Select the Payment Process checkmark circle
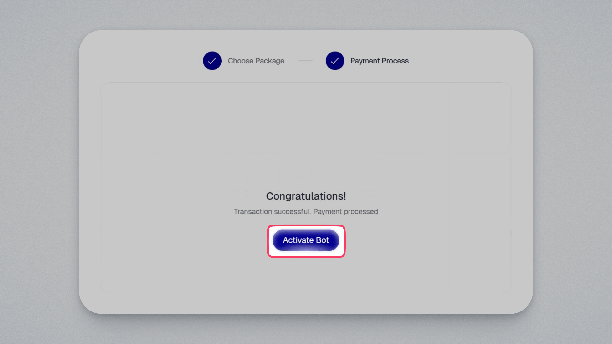612x344 pixels. click(335, 61)
